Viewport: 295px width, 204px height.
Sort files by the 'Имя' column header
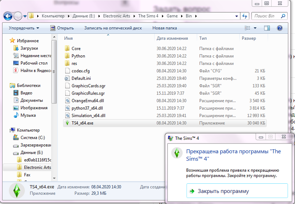tap(68, 38)
